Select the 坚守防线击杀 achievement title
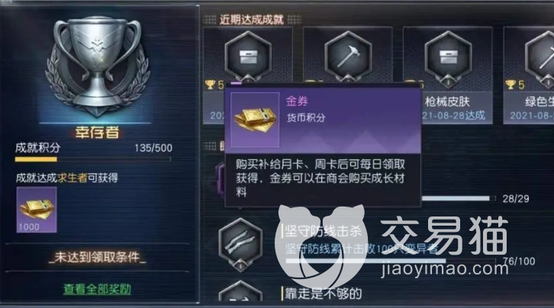 point(323,231)
